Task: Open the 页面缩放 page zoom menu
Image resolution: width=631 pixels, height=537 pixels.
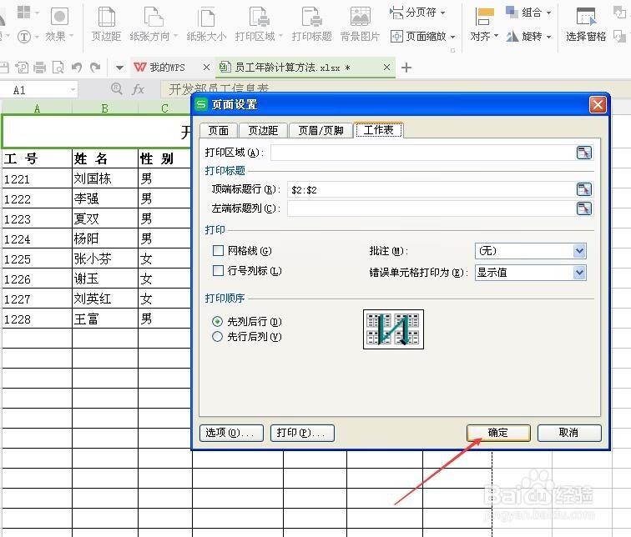Action: [422, 37]
